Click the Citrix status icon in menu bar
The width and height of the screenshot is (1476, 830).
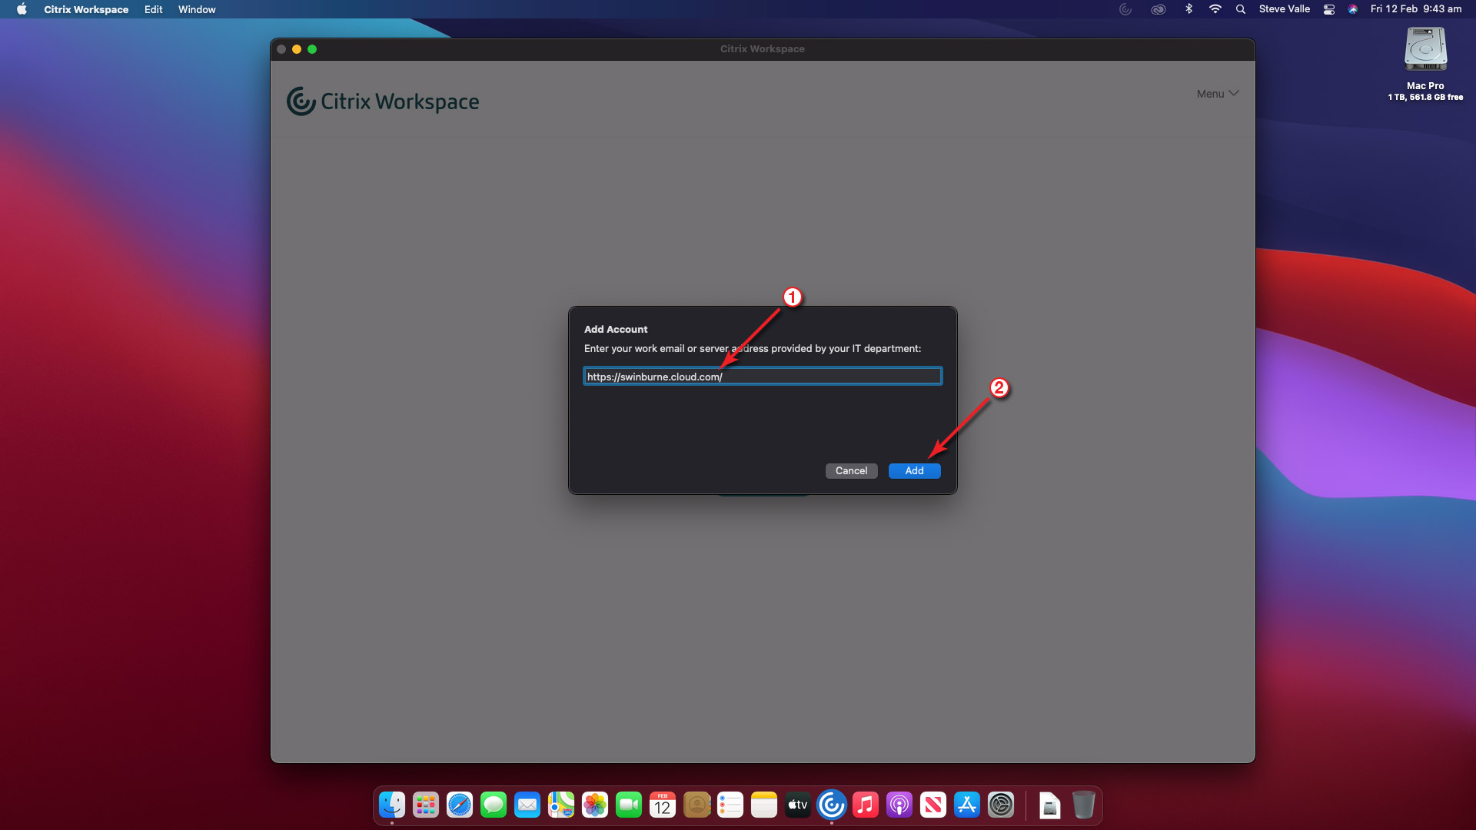click(1125, 9)
